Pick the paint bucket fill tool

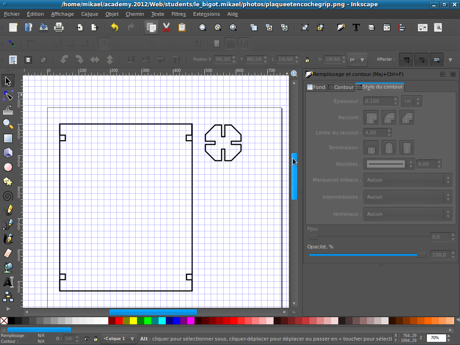tap(8, 268)
